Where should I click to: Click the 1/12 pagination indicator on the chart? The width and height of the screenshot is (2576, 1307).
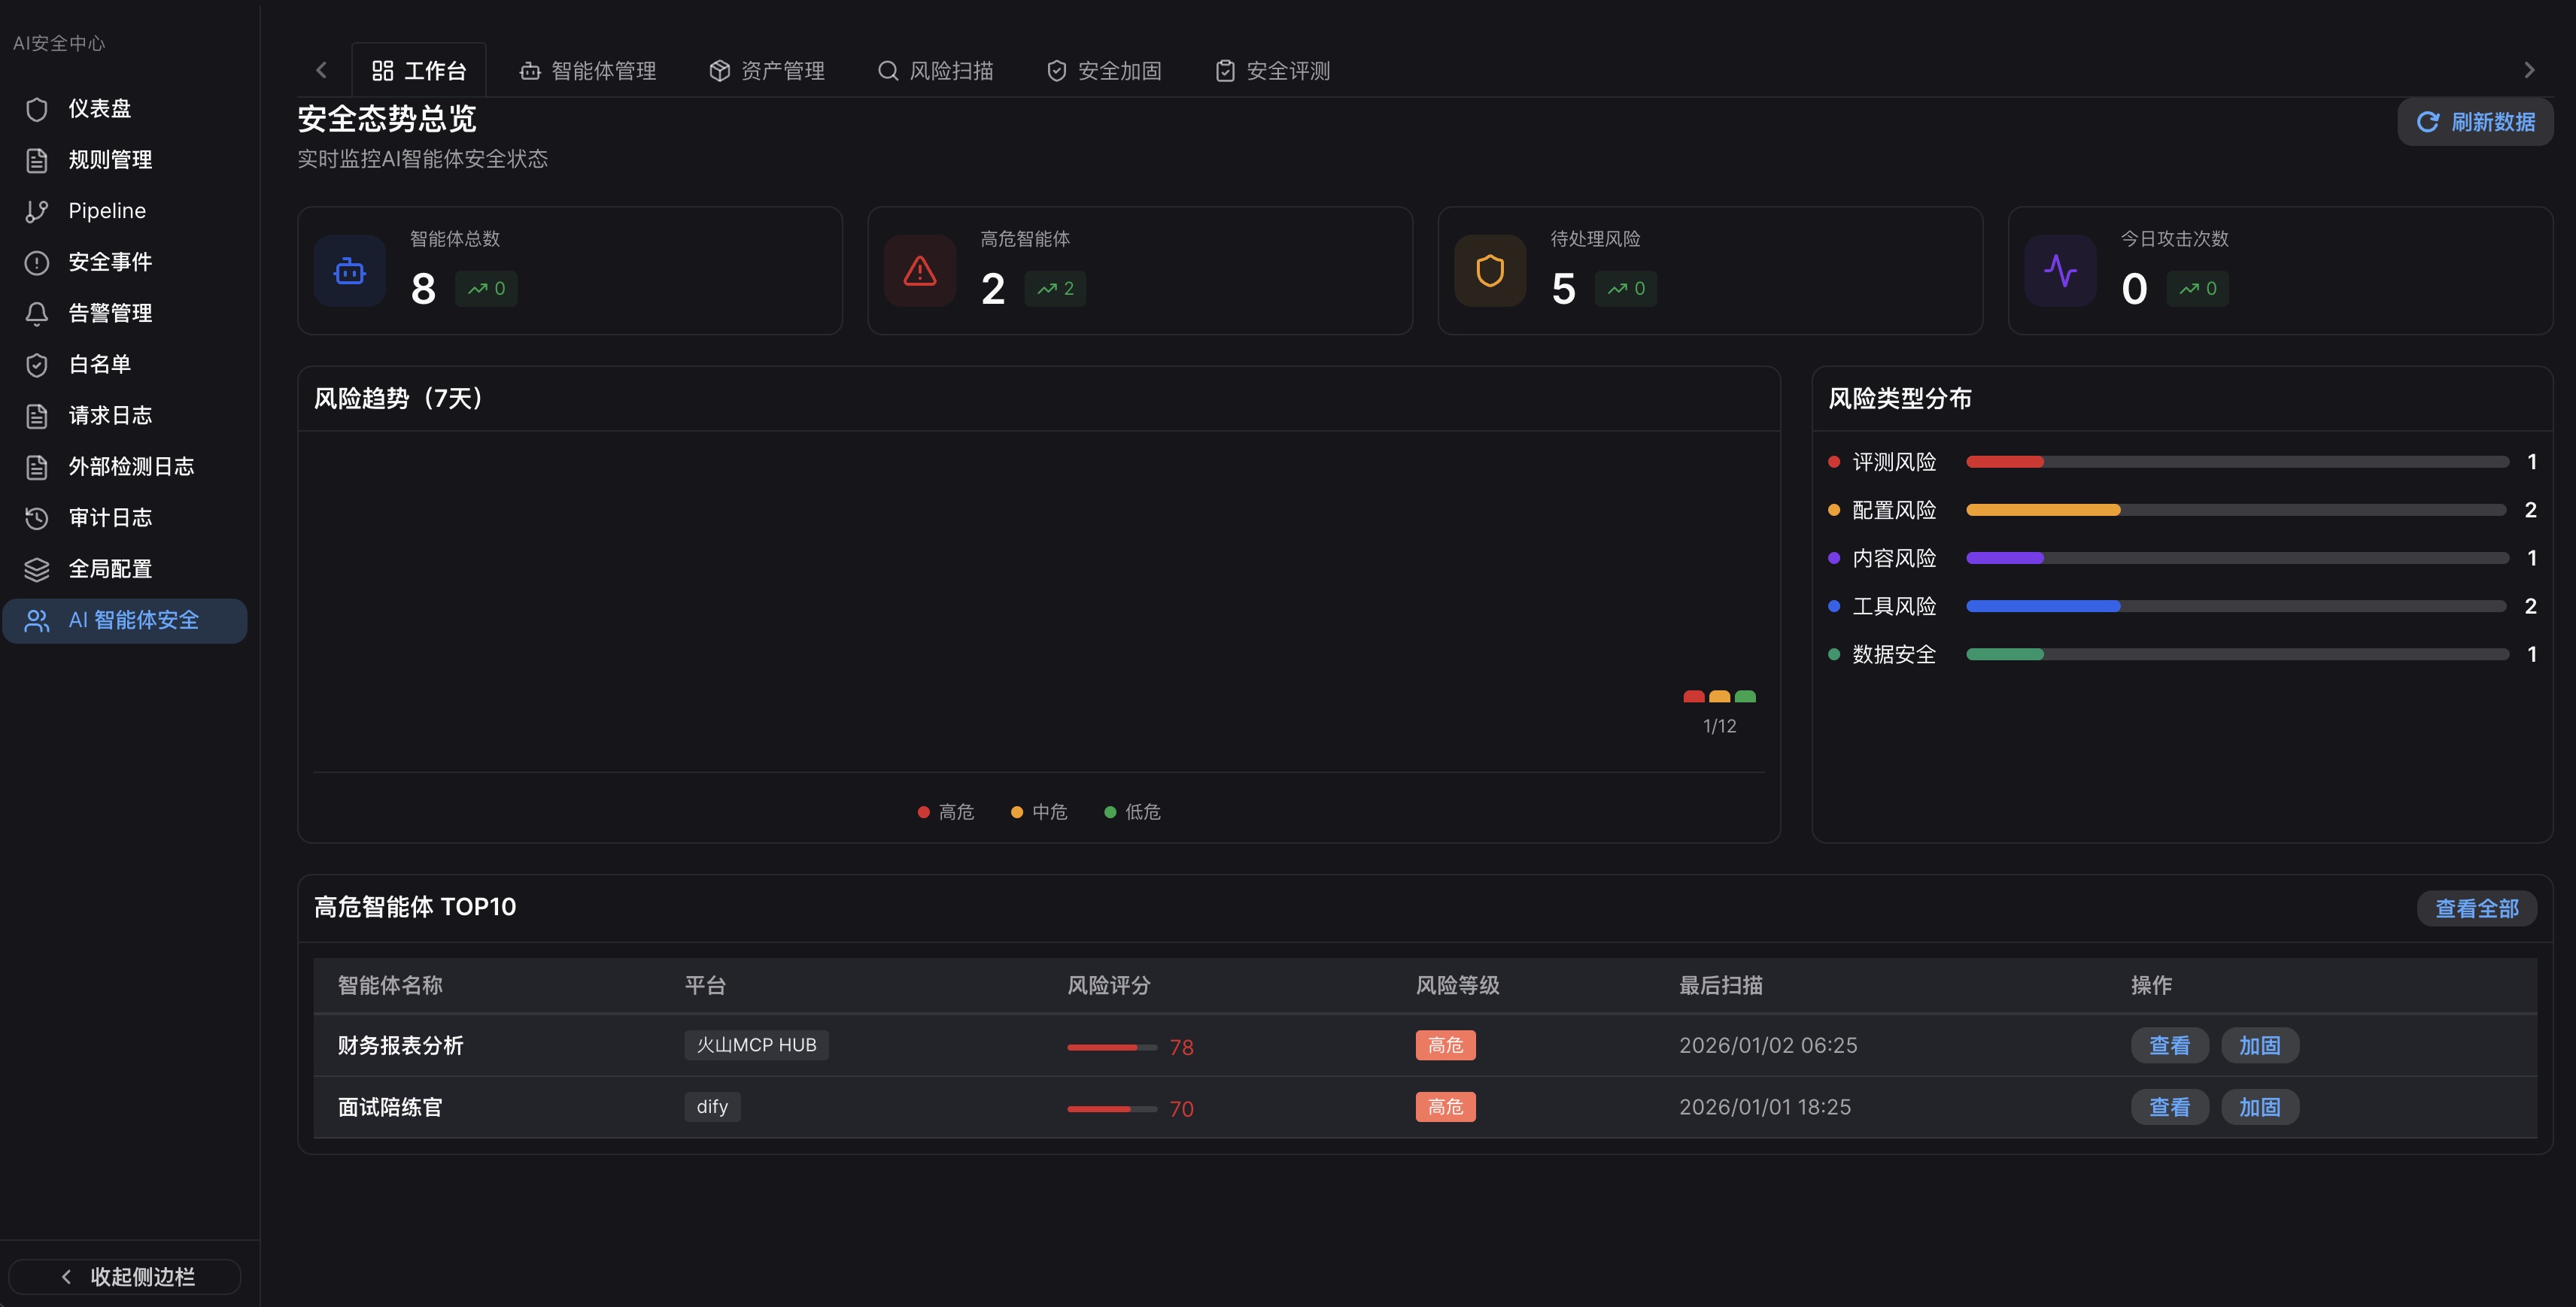pyautogui.click(x=1719, y=726)
